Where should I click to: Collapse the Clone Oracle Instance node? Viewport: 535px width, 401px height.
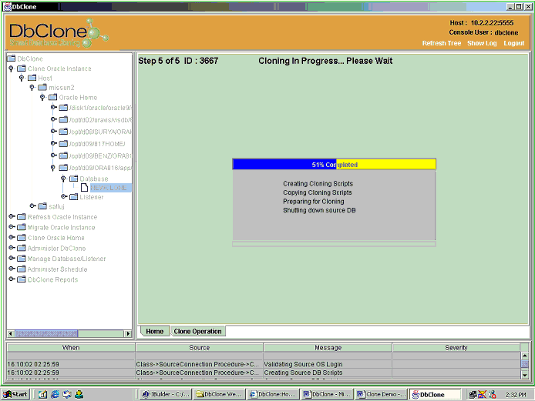12,69
